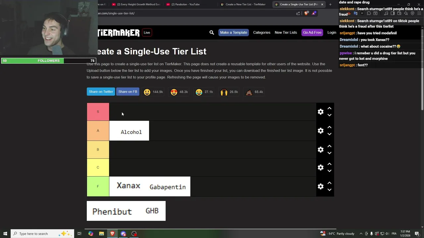Open Brave Rewards triangle icon

(314, 13)
